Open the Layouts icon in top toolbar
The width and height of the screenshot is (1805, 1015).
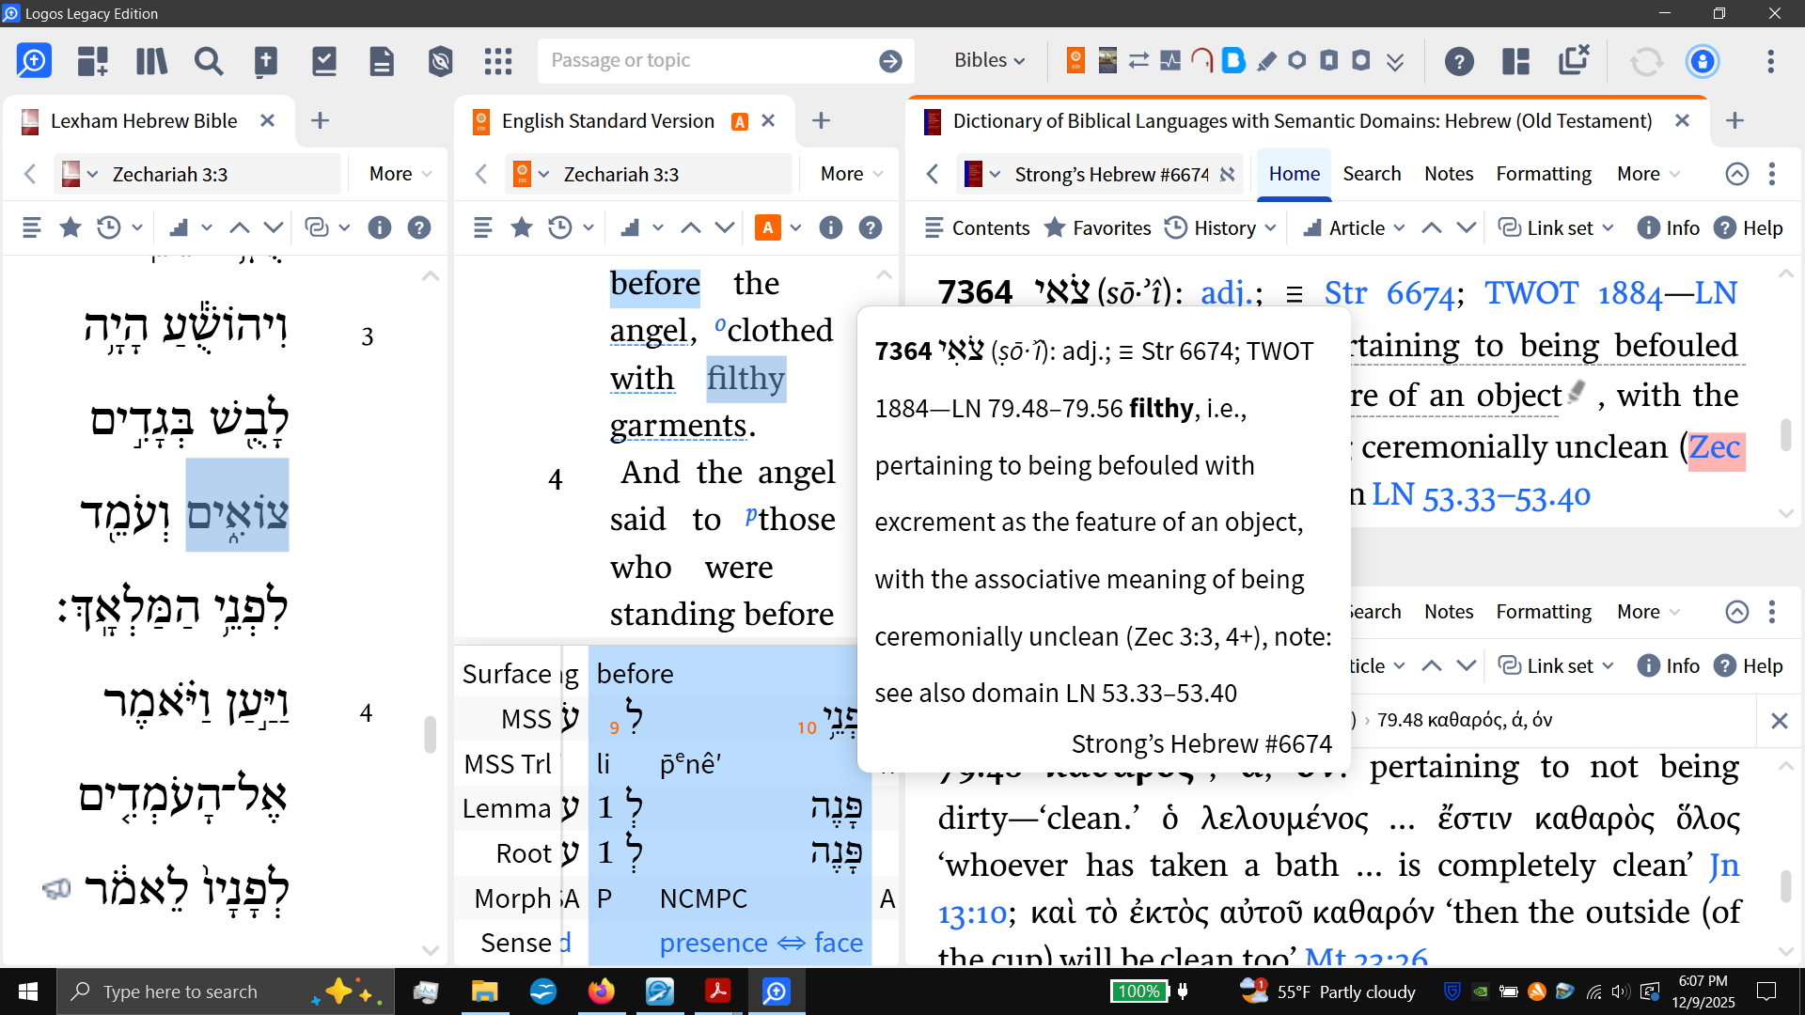1515,62
